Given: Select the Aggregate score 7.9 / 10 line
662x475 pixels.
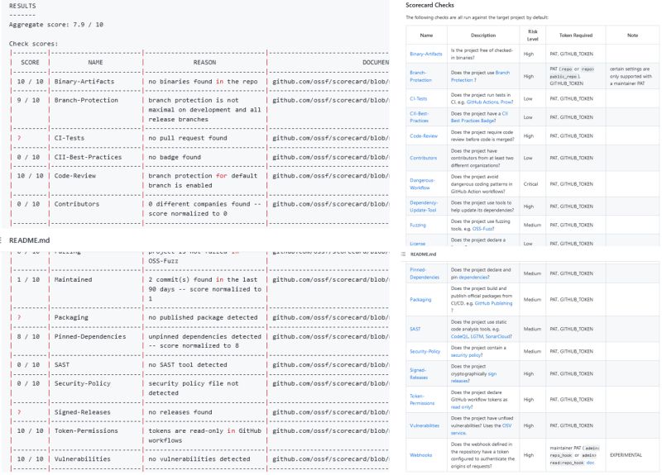Looking at the screenshot, I should pyautogui.click(x=56, y=25).
